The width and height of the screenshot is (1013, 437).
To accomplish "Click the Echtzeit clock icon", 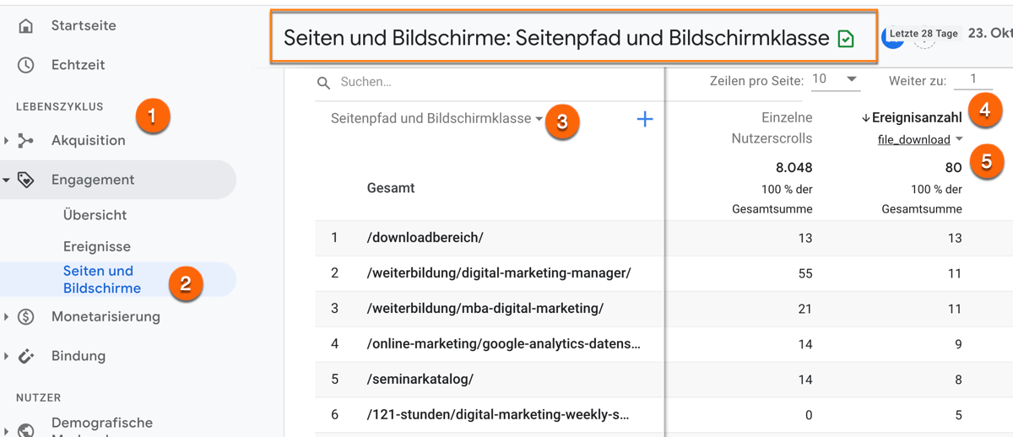I will 26,65.
